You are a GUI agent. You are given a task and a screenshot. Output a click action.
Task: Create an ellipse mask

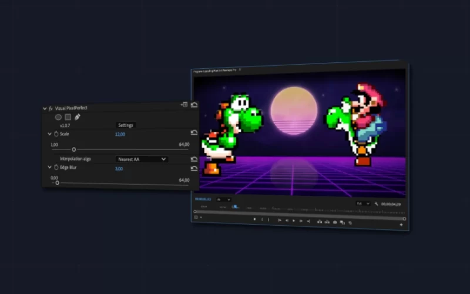click(58, 117)
